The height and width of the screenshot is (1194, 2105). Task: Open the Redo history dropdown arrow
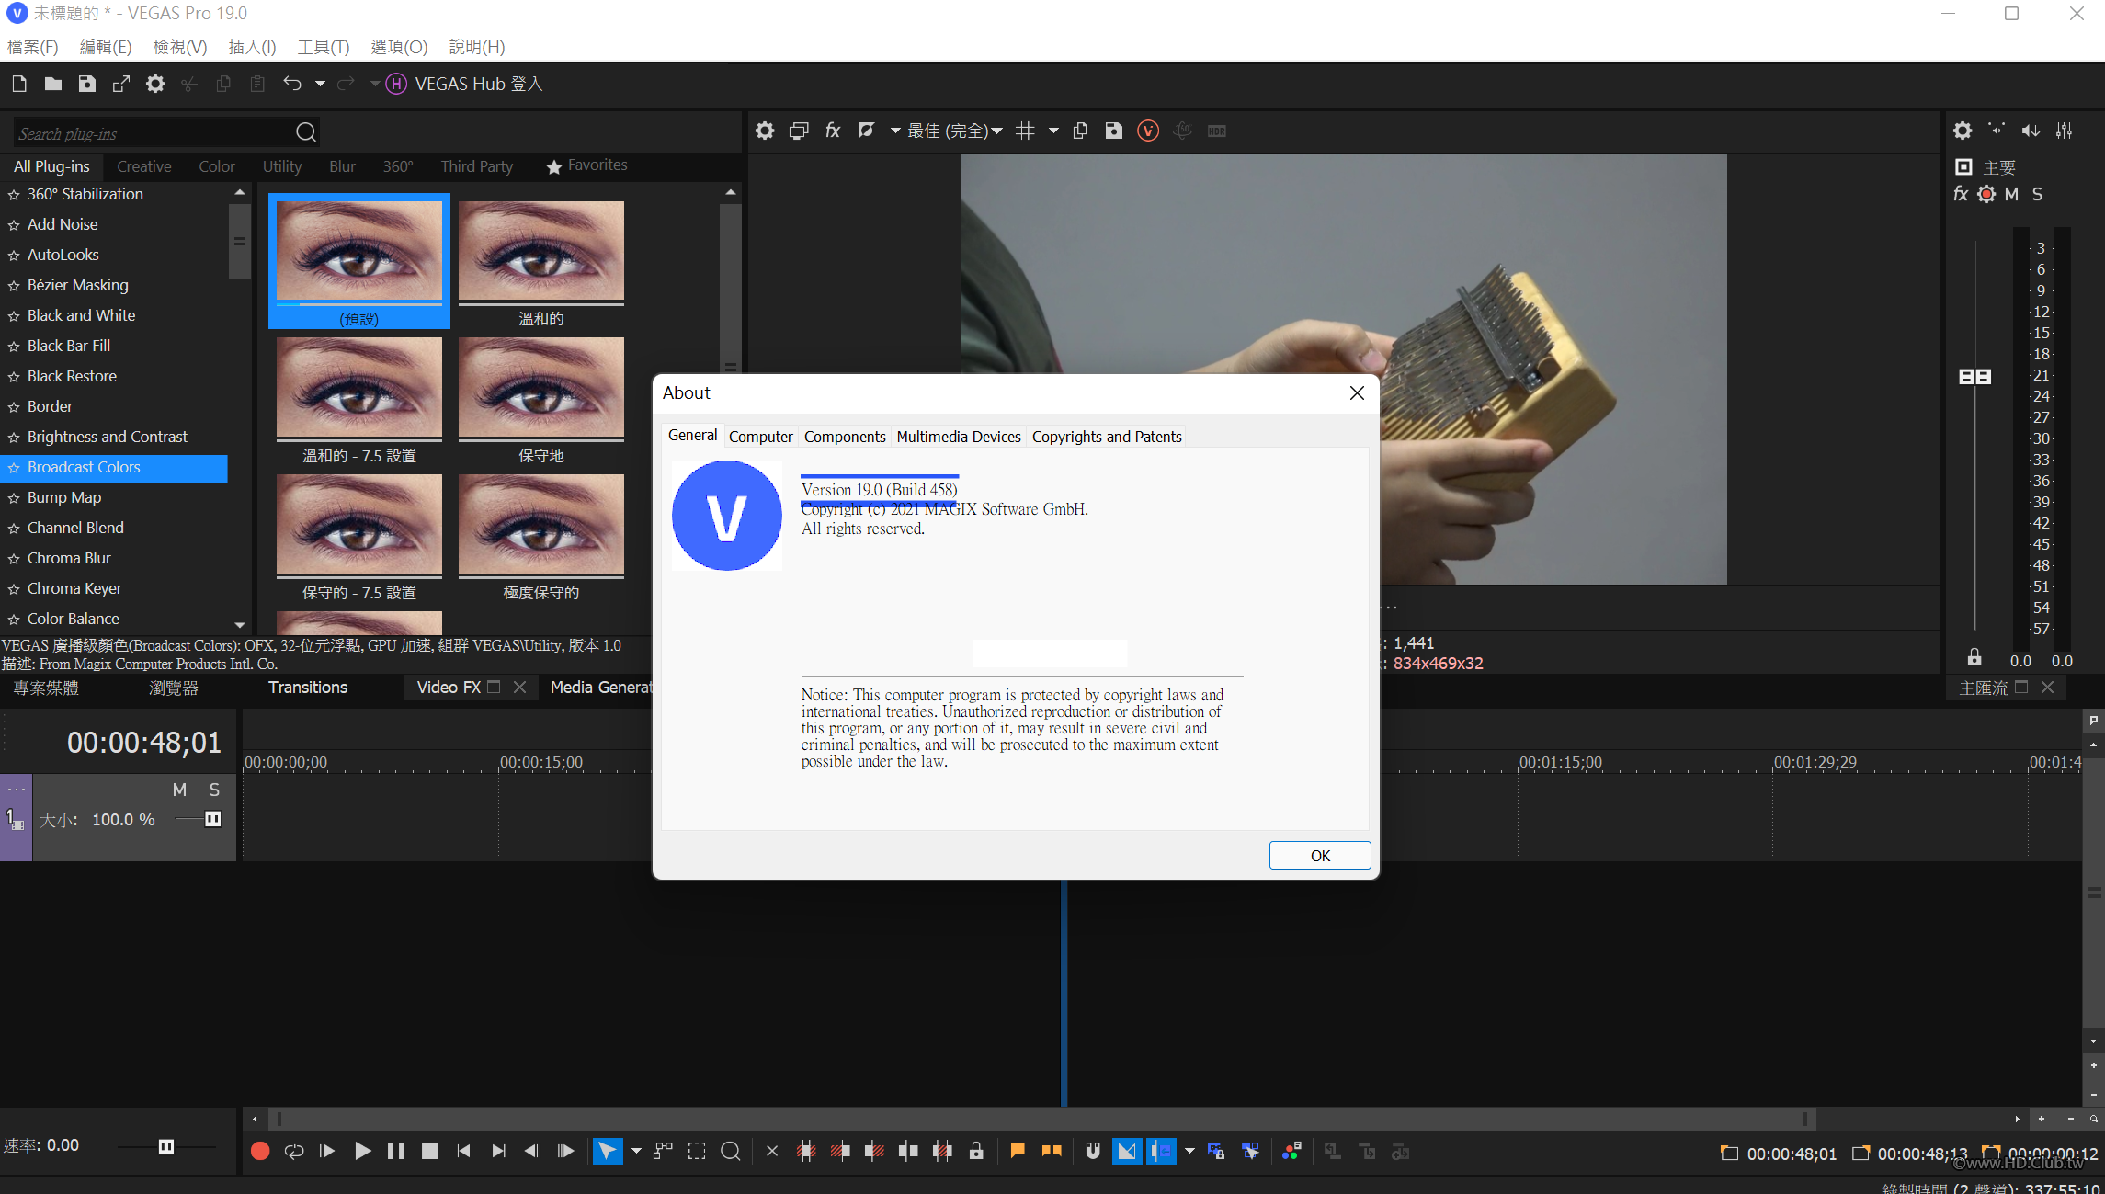[x=375, y=84]
